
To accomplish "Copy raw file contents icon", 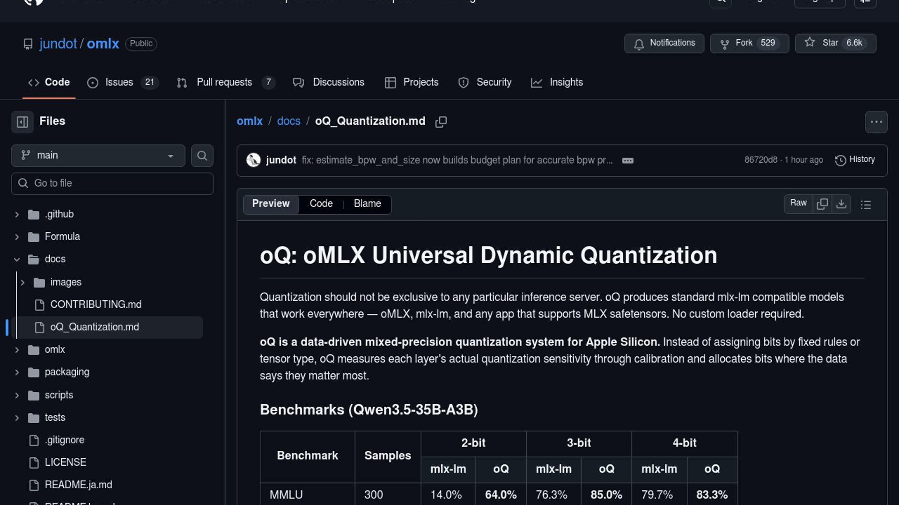I will (822, 204).
